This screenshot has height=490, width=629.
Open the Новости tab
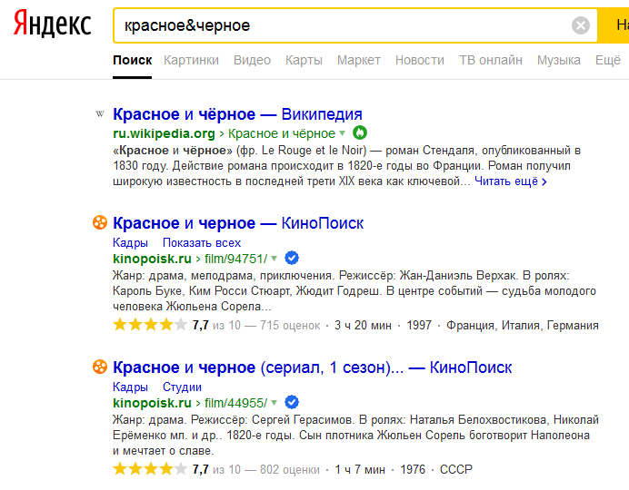(x=420, y=60)
